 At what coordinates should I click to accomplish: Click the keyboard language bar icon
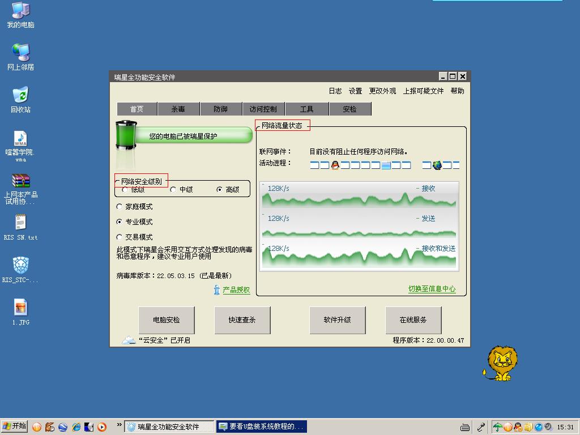pyautogui.click(x=465, y=428)
